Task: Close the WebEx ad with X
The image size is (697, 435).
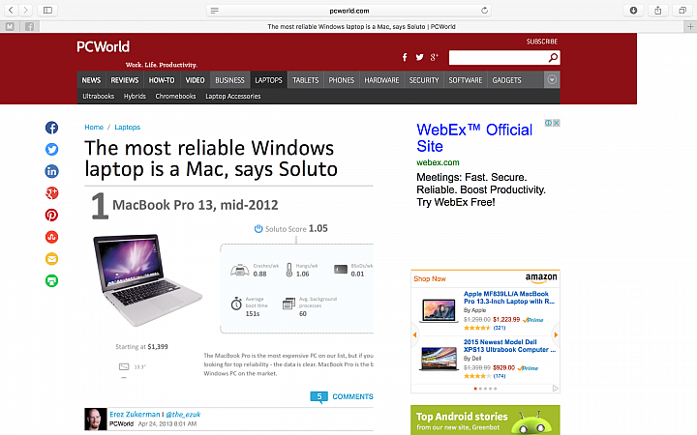Action: [x=556, y=123]
